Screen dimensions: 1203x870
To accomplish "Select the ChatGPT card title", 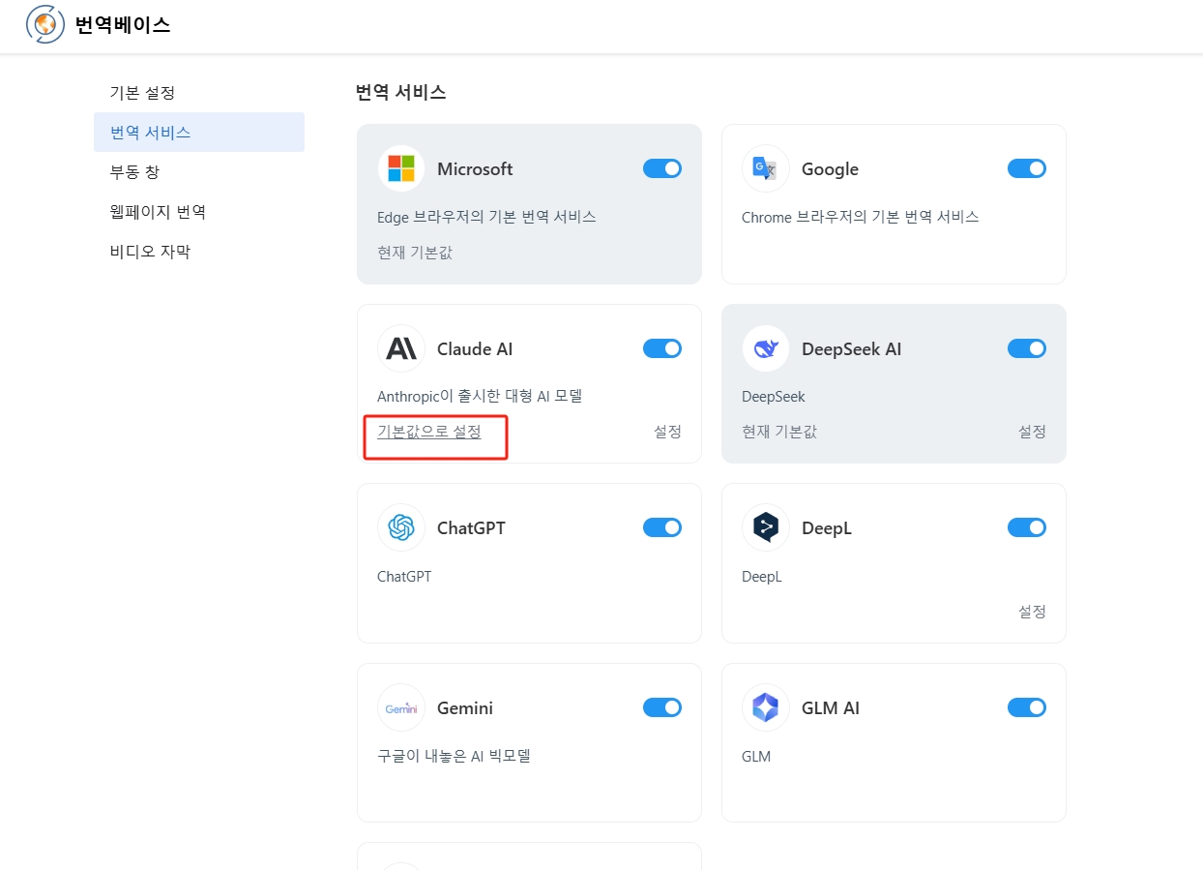I will click(x=471, y=527).
